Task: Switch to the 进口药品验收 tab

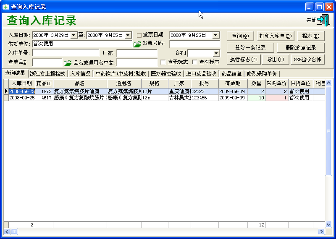Action: [201, 74]
